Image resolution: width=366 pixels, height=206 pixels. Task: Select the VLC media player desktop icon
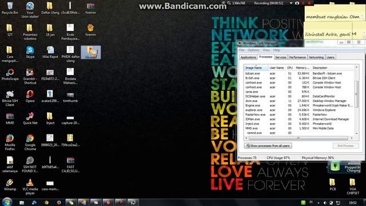[30, 187]
